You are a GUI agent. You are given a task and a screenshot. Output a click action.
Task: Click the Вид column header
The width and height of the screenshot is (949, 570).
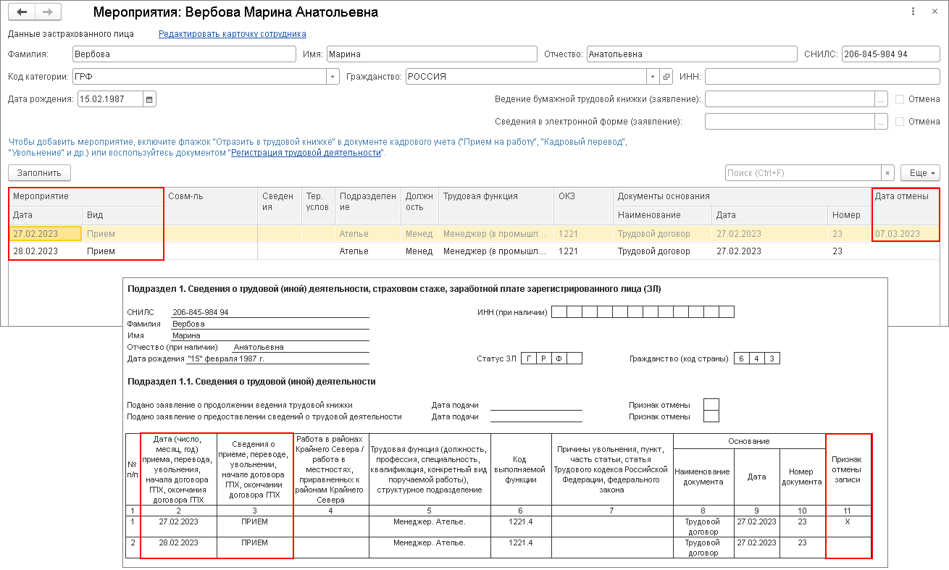point(122,215)
